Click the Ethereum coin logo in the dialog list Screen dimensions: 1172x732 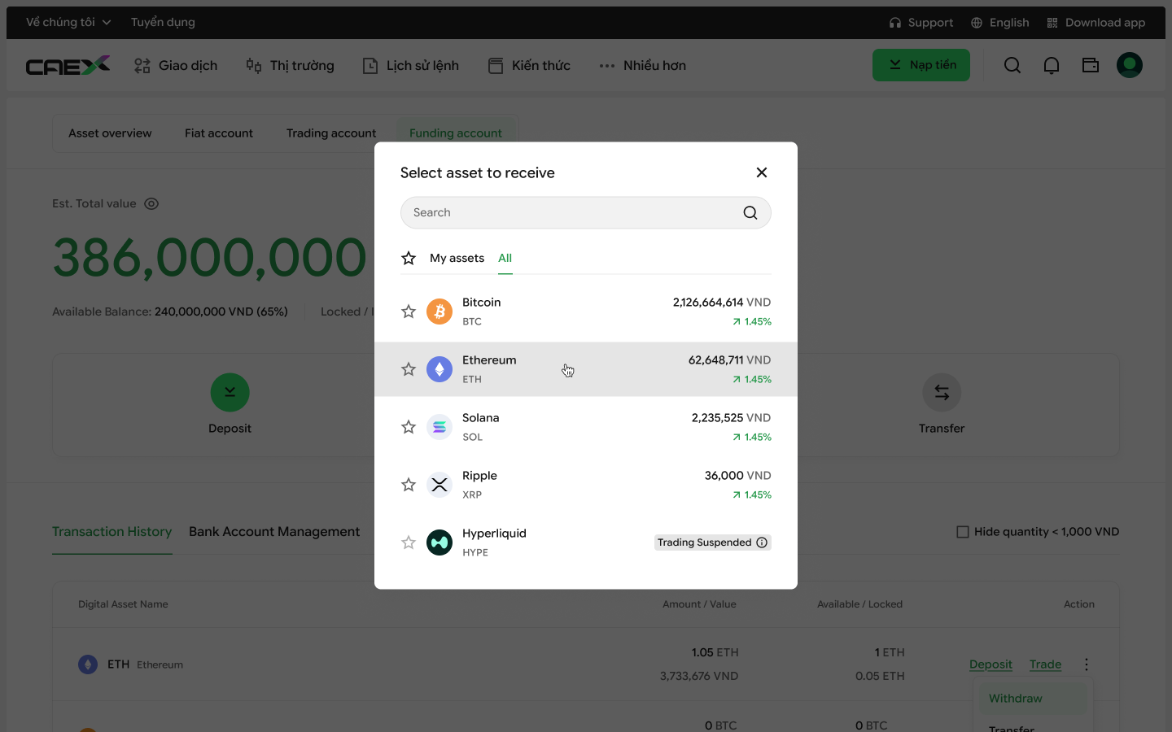[x=439, y=369]
